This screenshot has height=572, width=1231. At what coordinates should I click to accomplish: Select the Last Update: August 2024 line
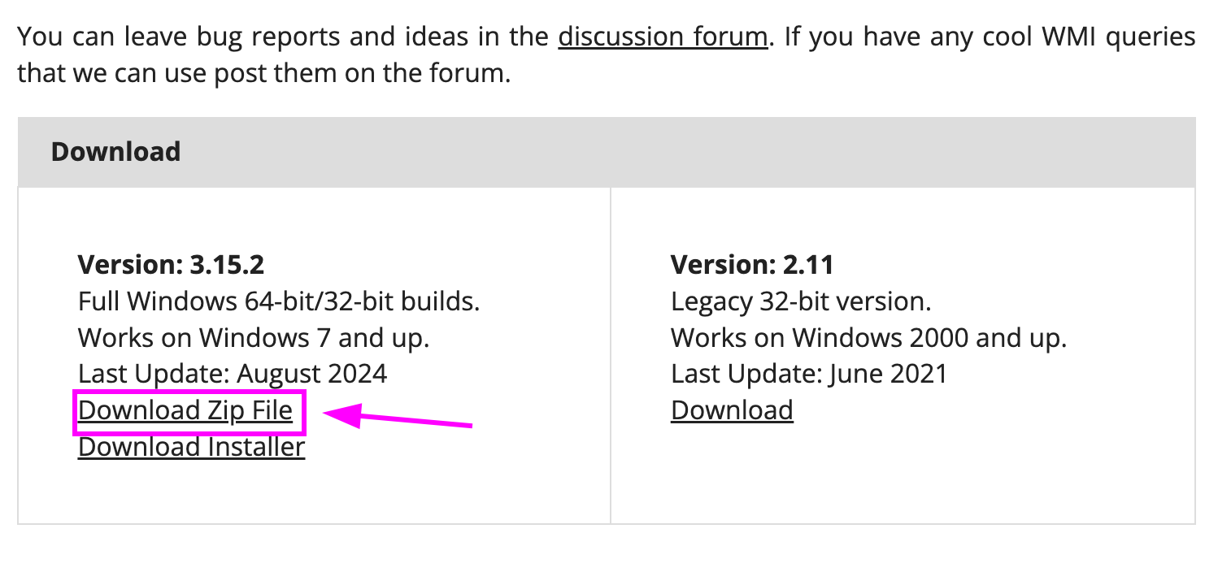point(233,374)
